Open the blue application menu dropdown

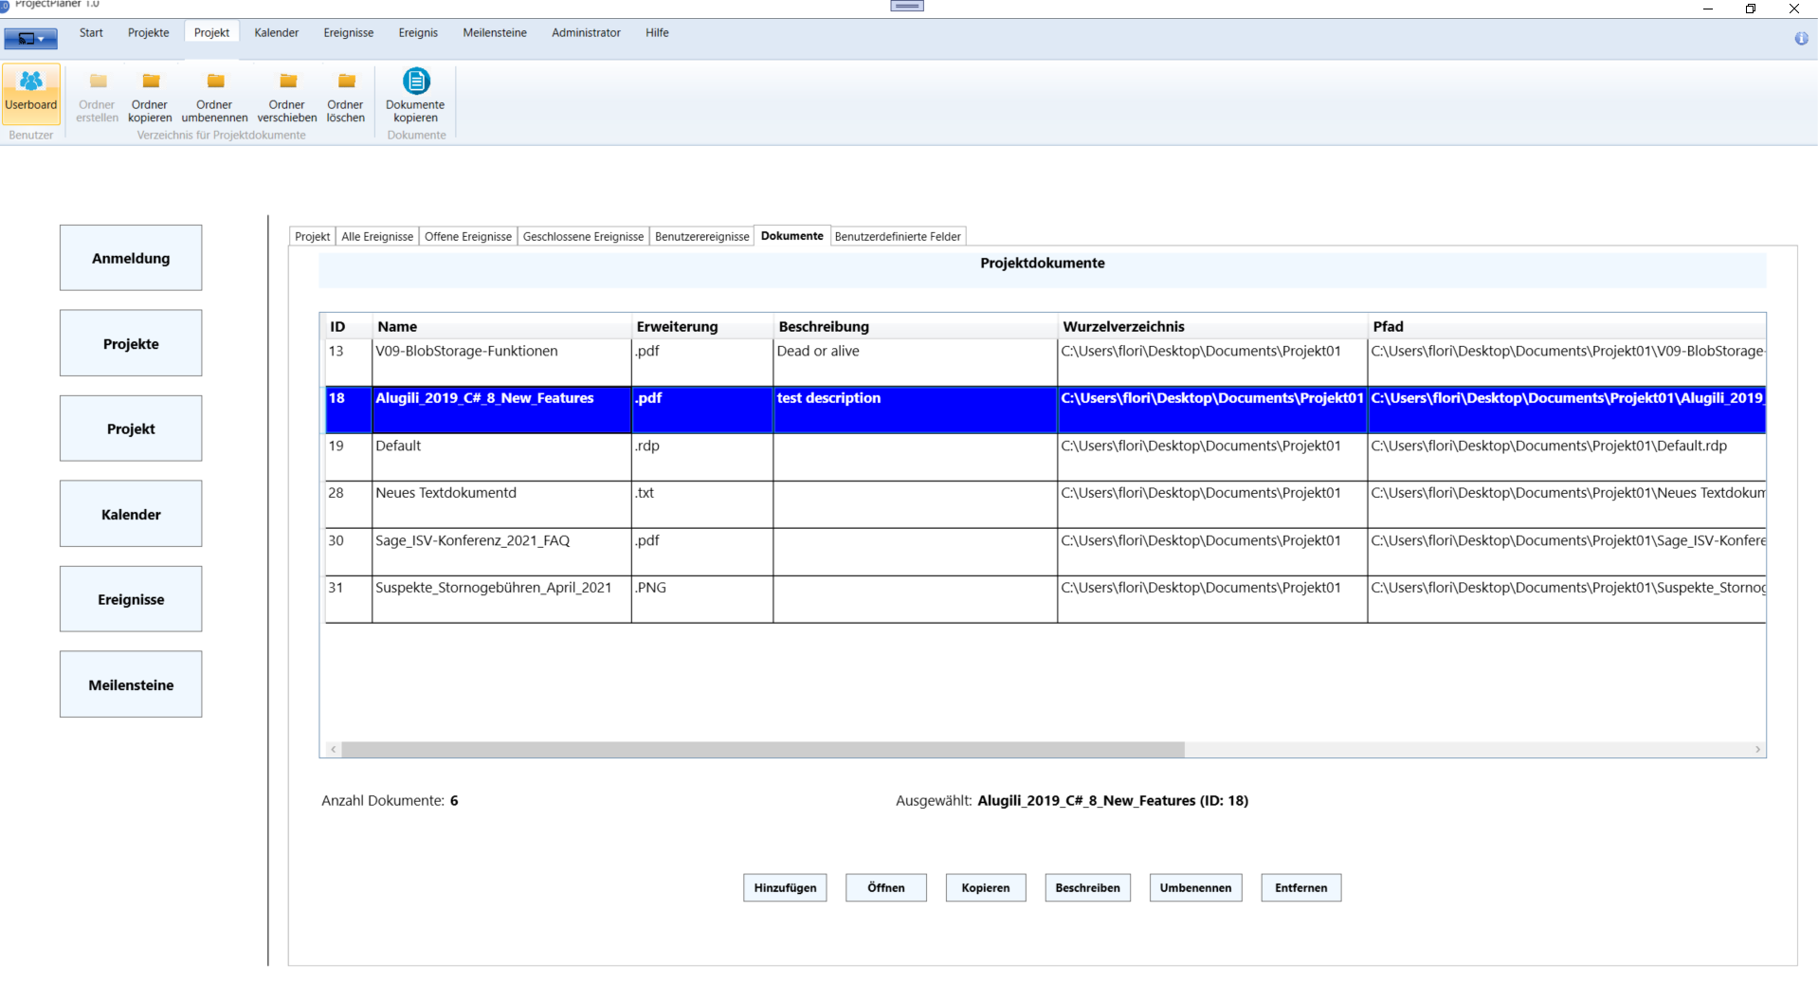pyautogui.click(x=31, y=39)
